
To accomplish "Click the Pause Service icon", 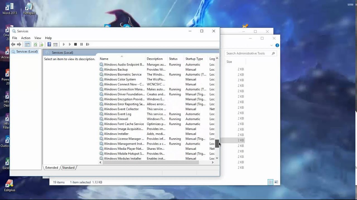I will (x=81, y=44).
